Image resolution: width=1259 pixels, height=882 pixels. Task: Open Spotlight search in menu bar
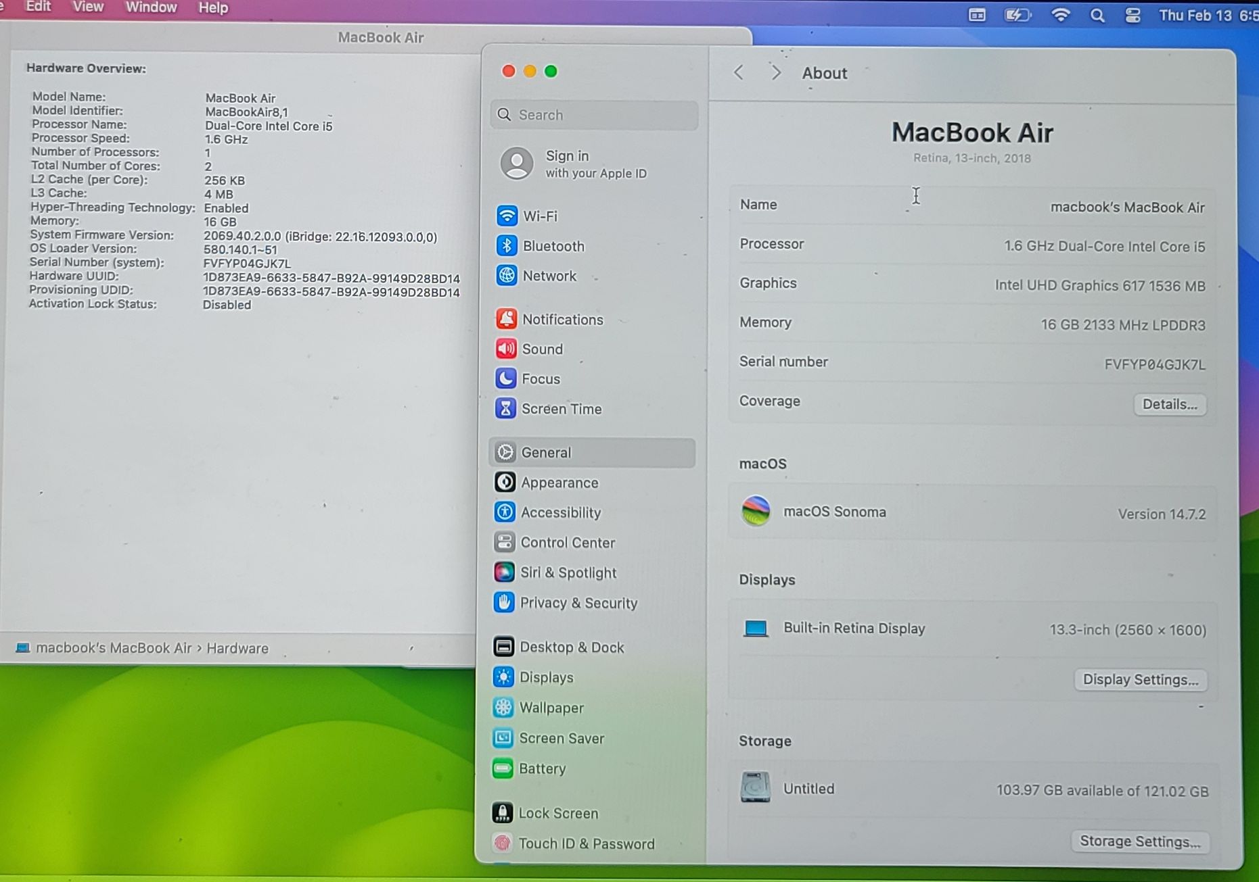coord(1097,15)
